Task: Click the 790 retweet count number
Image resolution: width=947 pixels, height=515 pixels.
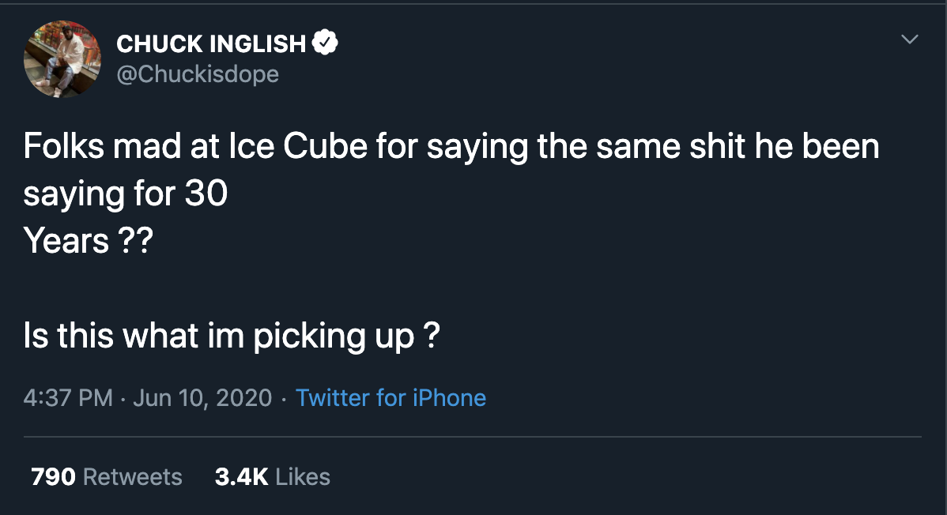Action: (53, 477)
